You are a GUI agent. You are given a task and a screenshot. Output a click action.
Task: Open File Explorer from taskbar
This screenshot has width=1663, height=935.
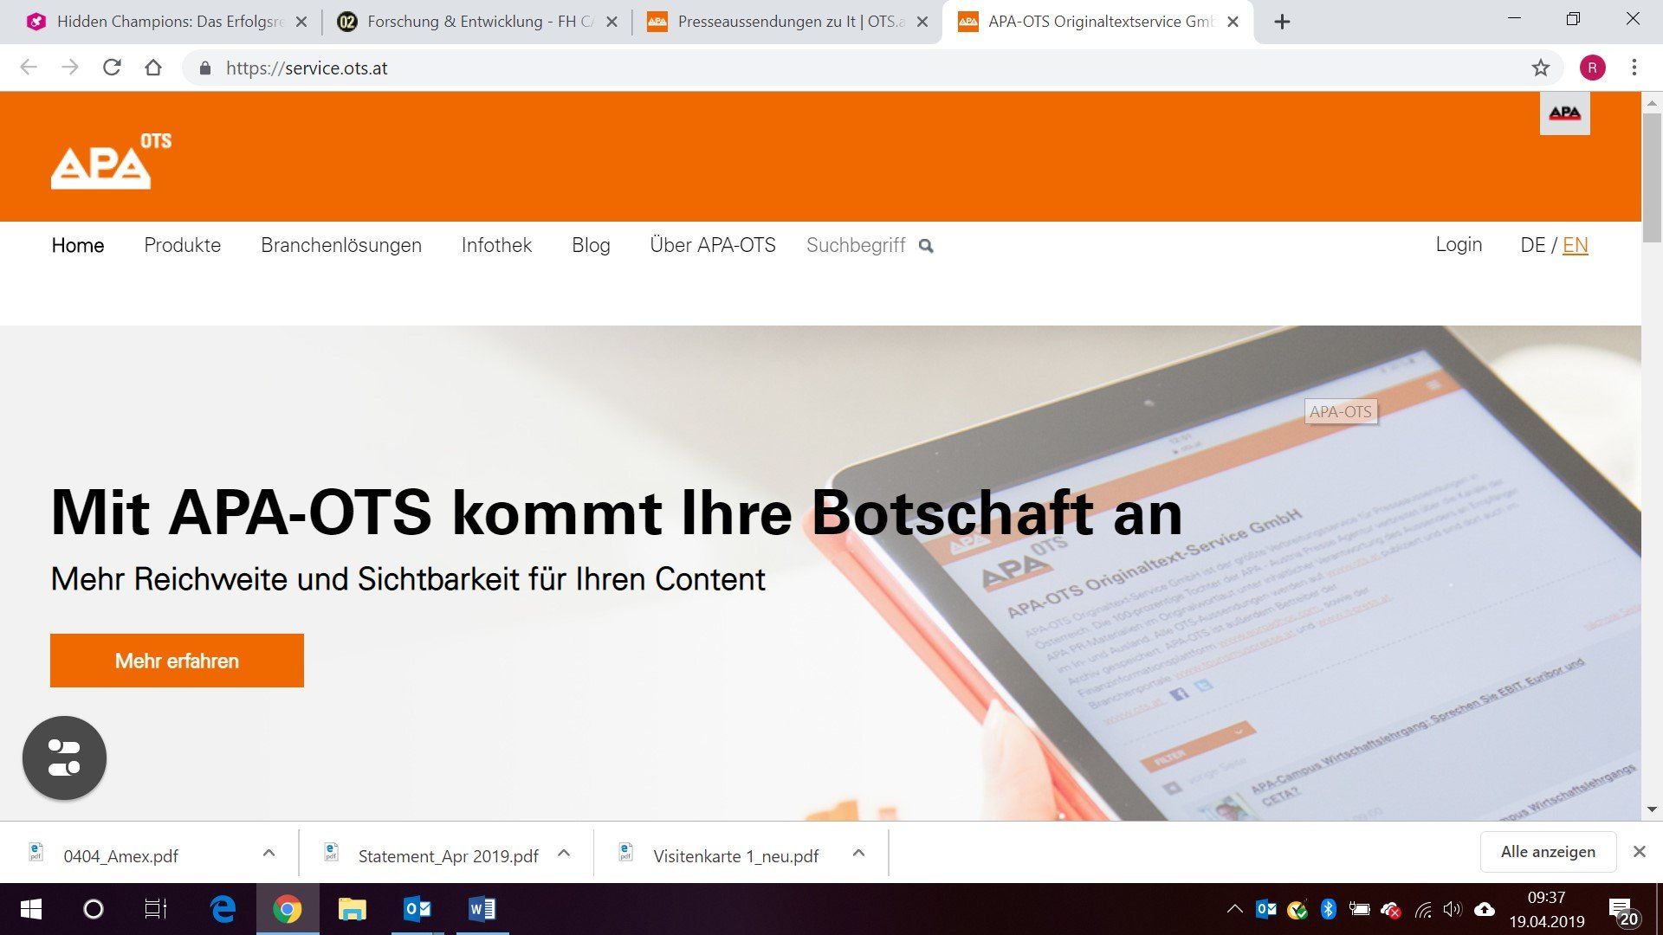tap(352, 909)
